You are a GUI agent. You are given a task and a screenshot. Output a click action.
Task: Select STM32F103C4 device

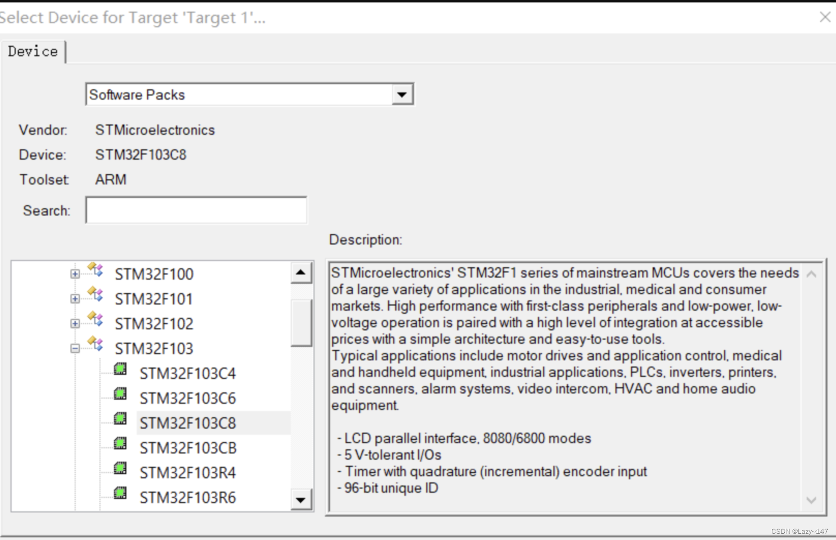tap(188, 373)
